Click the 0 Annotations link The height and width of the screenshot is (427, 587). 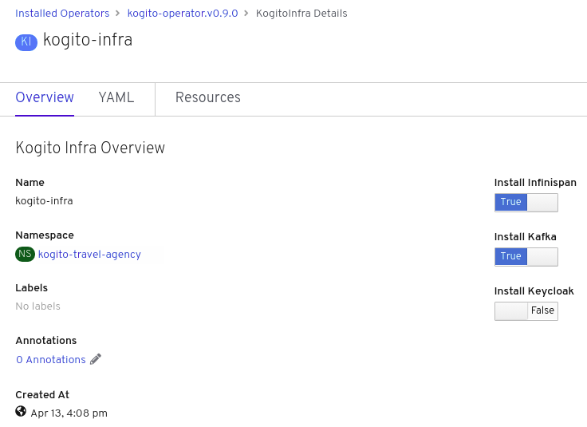coord(51,360)
